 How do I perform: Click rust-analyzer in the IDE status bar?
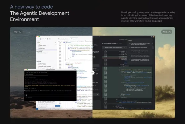[78, 109]
